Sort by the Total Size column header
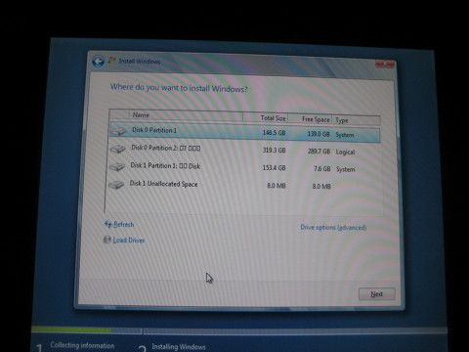This screenshot has height=352, width=469. (266, 118)
